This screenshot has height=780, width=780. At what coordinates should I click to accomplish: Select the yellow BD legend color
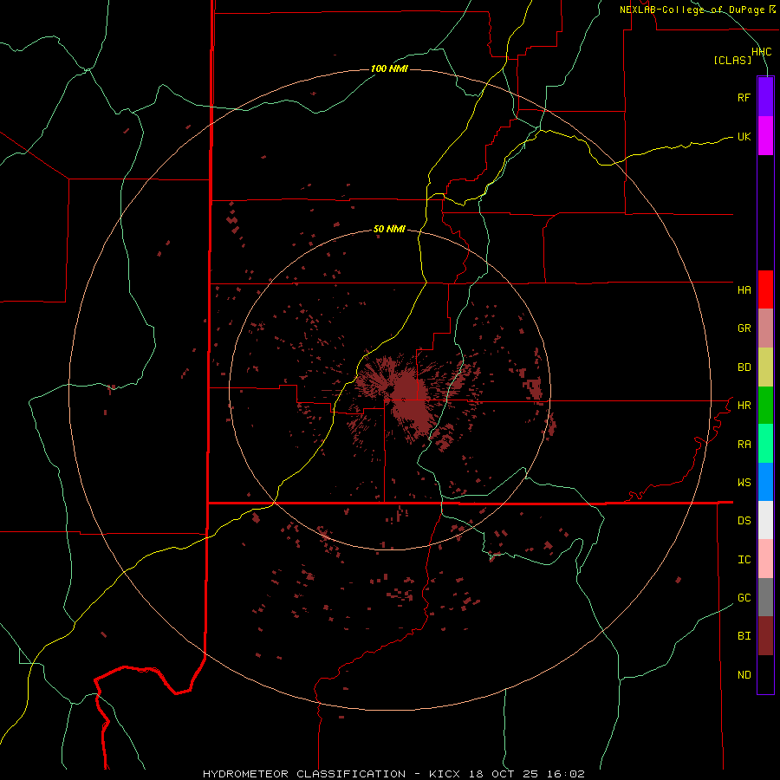[x=765, y=367]
